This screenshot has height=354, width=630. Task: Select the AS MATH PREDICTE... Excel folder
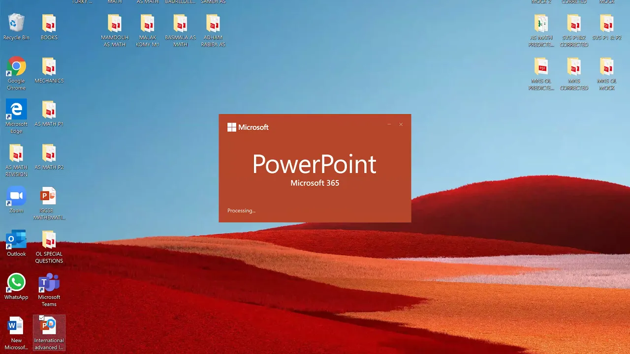(x=541, y=31)
